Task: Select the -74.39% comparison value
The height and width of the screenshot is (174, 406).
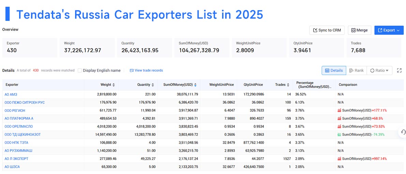Action: (x=378, y=135)
